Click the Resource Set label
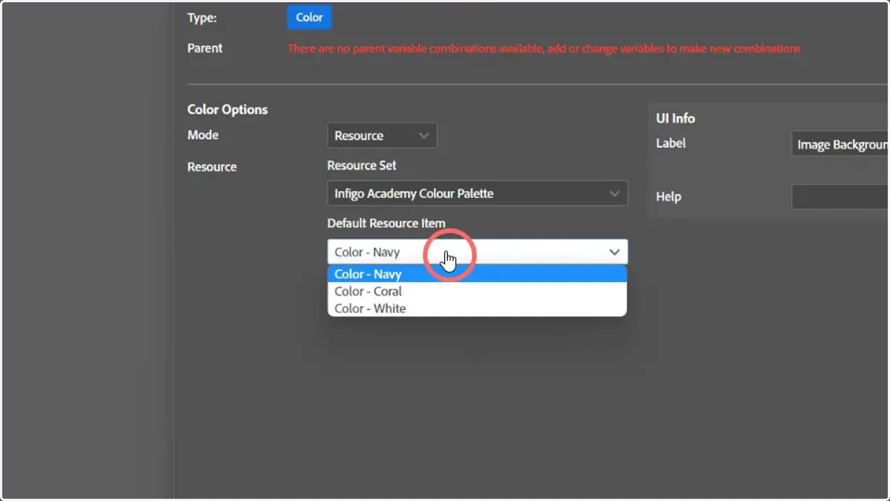 (362, 166)
